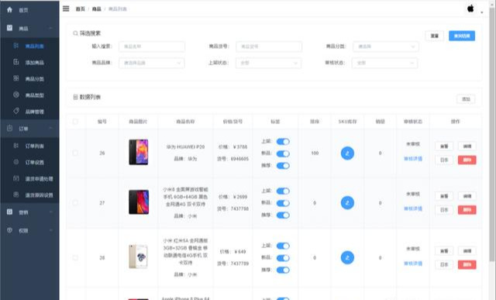Click the 重置 reset button
The image size is (496, 300).
[434, 36]
